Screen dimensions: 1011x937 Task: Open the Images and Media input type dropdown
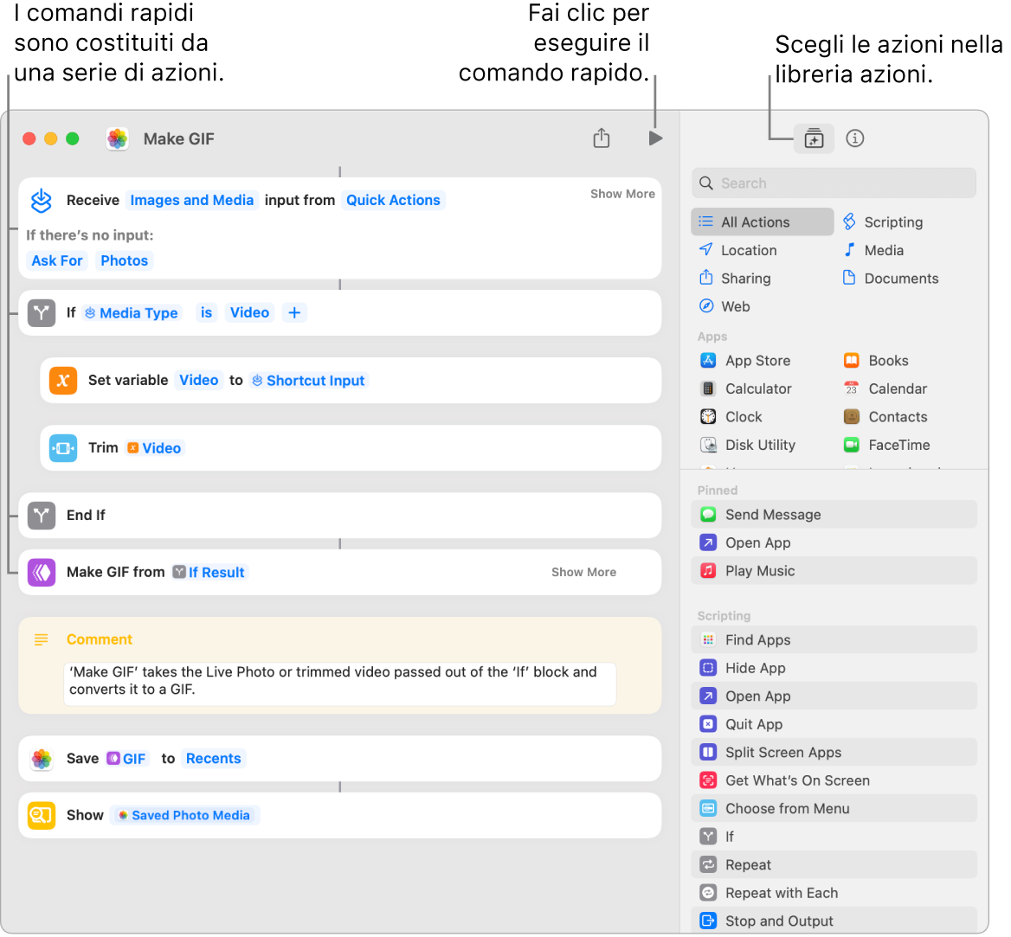[x=192, y=201]
